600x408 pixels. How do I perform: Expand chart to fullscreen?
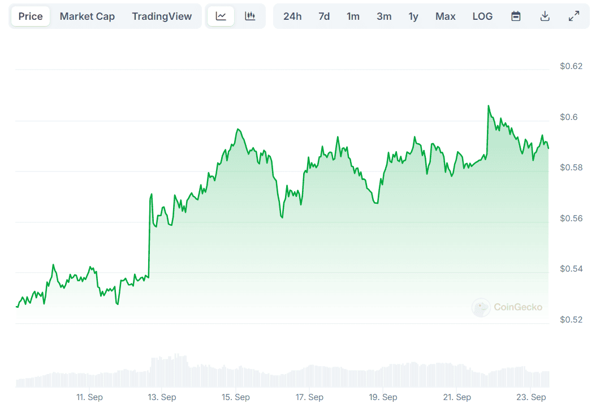(x=573, y=16)
